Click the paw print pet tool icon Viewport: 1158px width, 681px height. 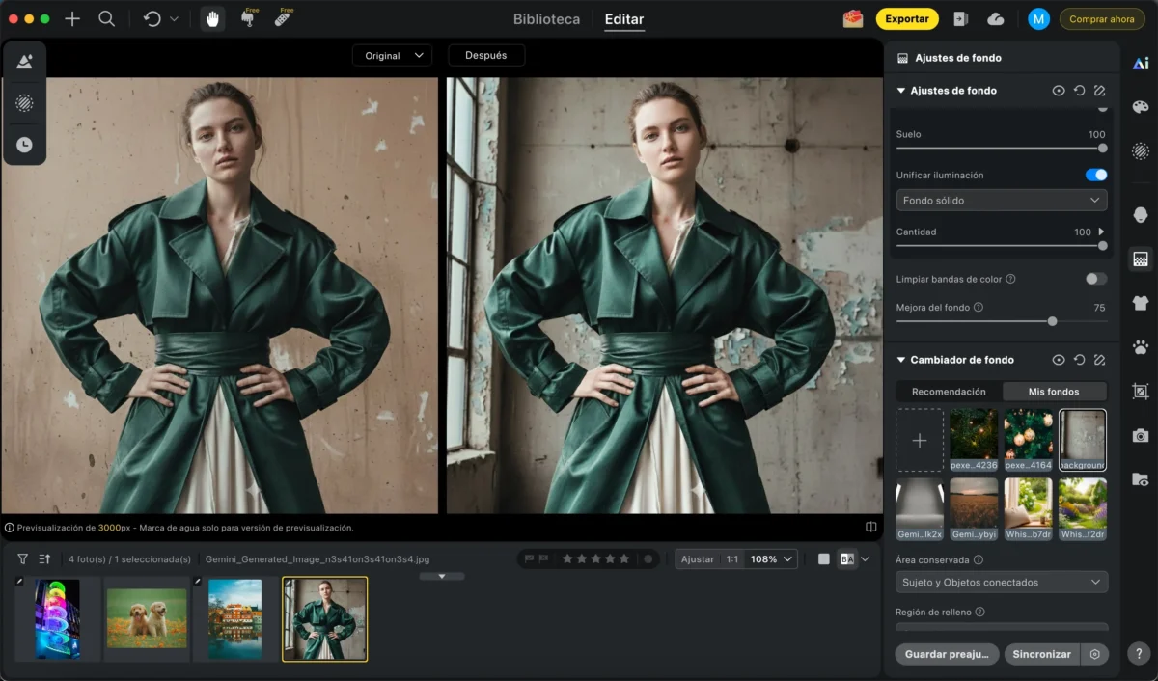[1141, 346]
